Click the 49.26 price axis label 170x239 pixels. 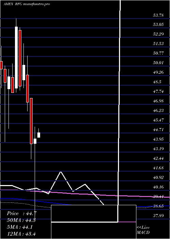coord(158,72)
